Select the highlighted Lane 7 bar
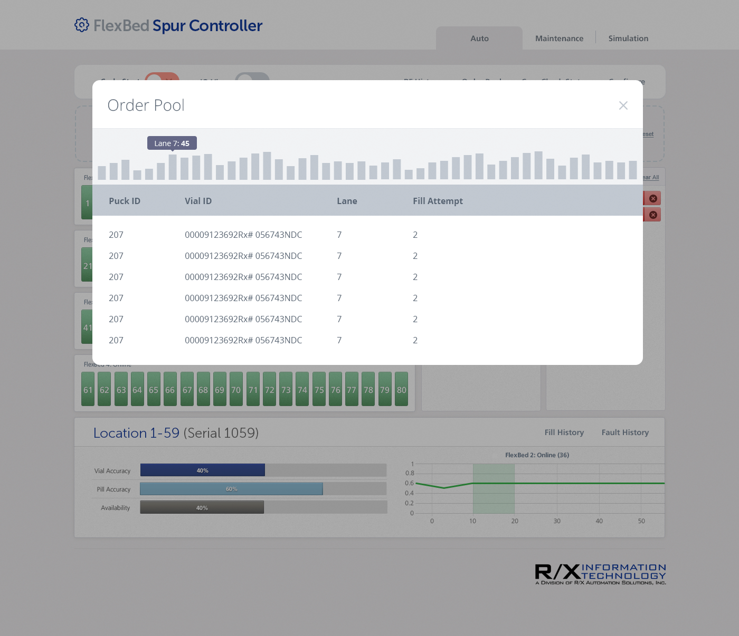 pyautogui.click(x=173, y=167)
